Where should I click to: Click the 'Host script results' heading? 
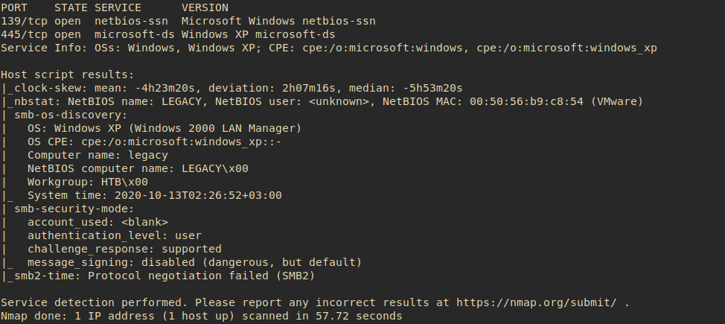click(67, 74)
